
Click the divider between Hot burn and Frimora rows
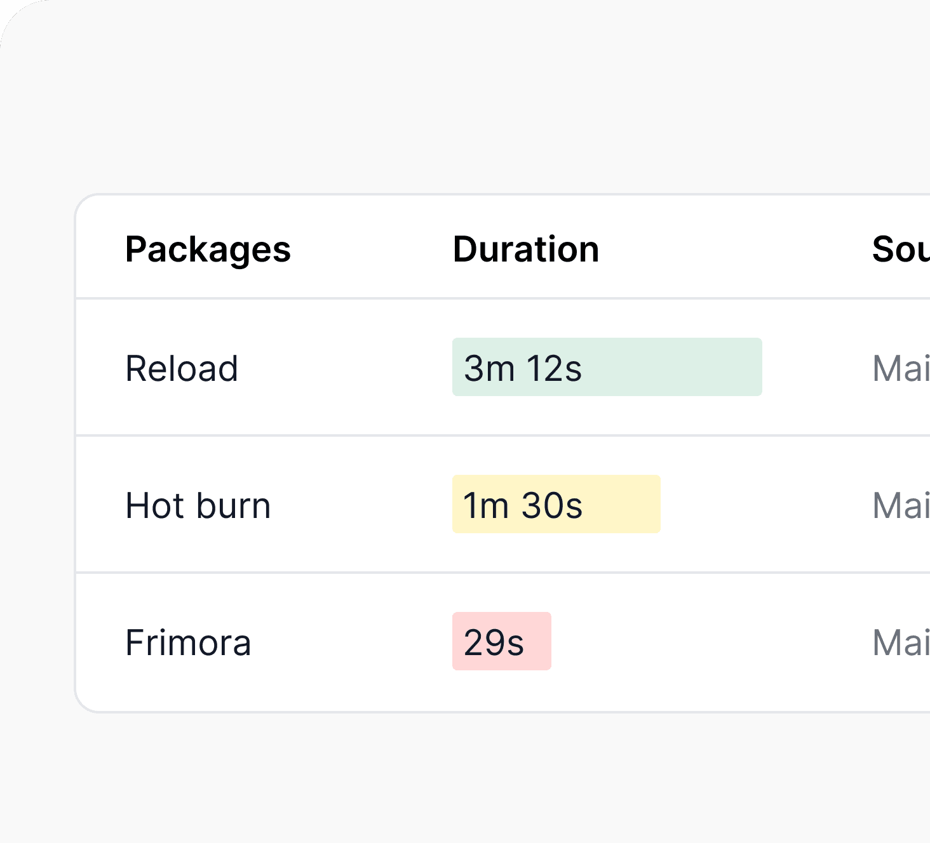(381, 573)
